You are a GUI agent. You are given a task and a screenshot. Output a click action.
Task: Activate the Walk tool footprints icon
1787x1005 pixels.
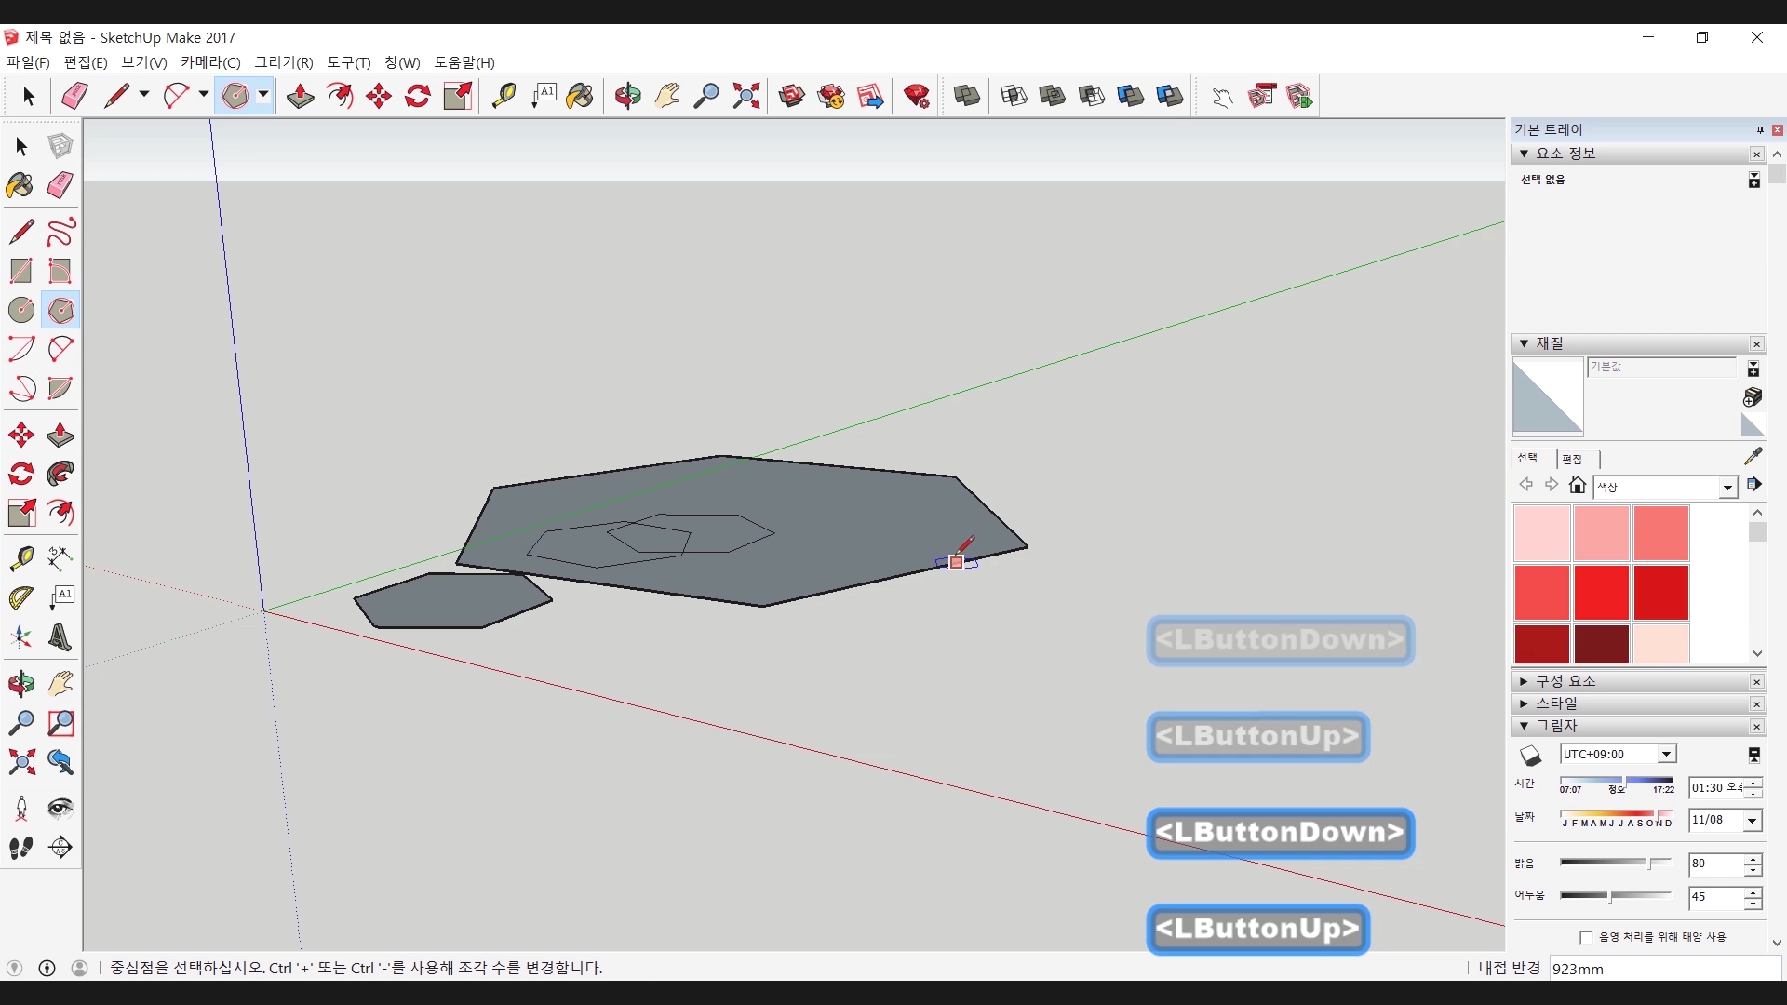click(20, 848)
